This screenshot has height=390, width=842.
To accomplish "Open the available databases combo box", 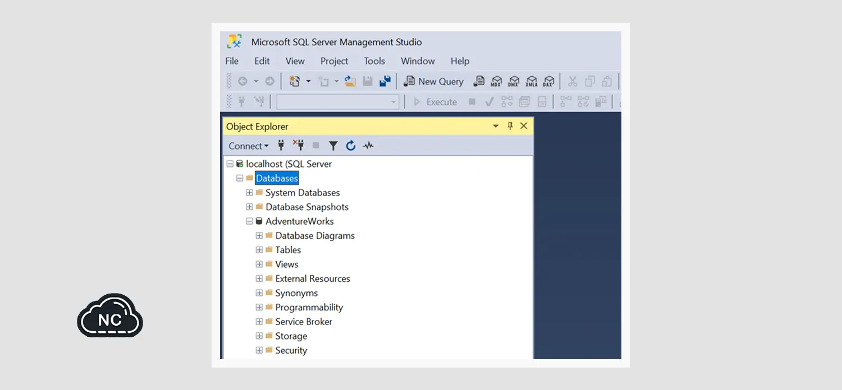I will (337, 102).
